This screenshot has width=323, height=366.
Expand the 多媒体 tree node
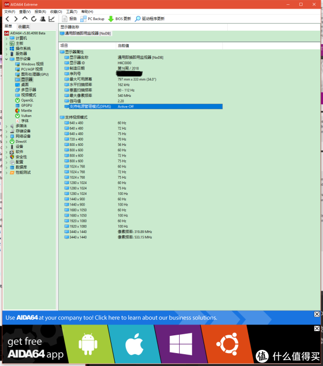(6, 126)
